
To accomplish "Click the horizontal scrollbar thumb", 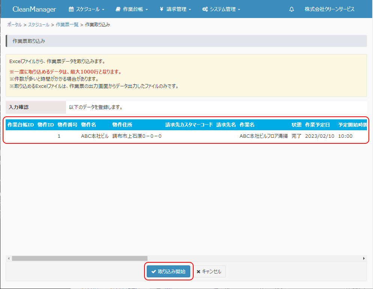I will [x=80, y=258].
